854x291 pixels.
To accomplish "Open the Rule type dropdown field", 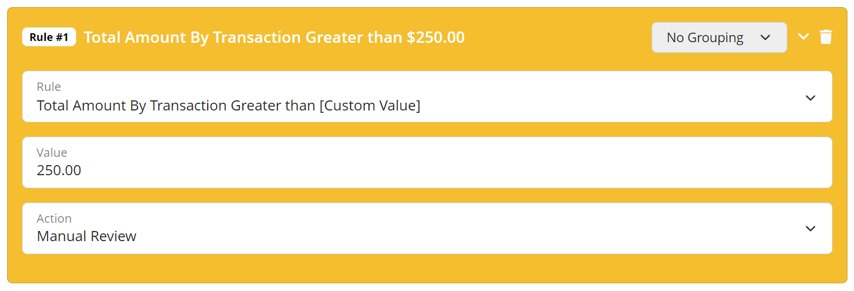I will pyautogui.click(x=427, y=97).
